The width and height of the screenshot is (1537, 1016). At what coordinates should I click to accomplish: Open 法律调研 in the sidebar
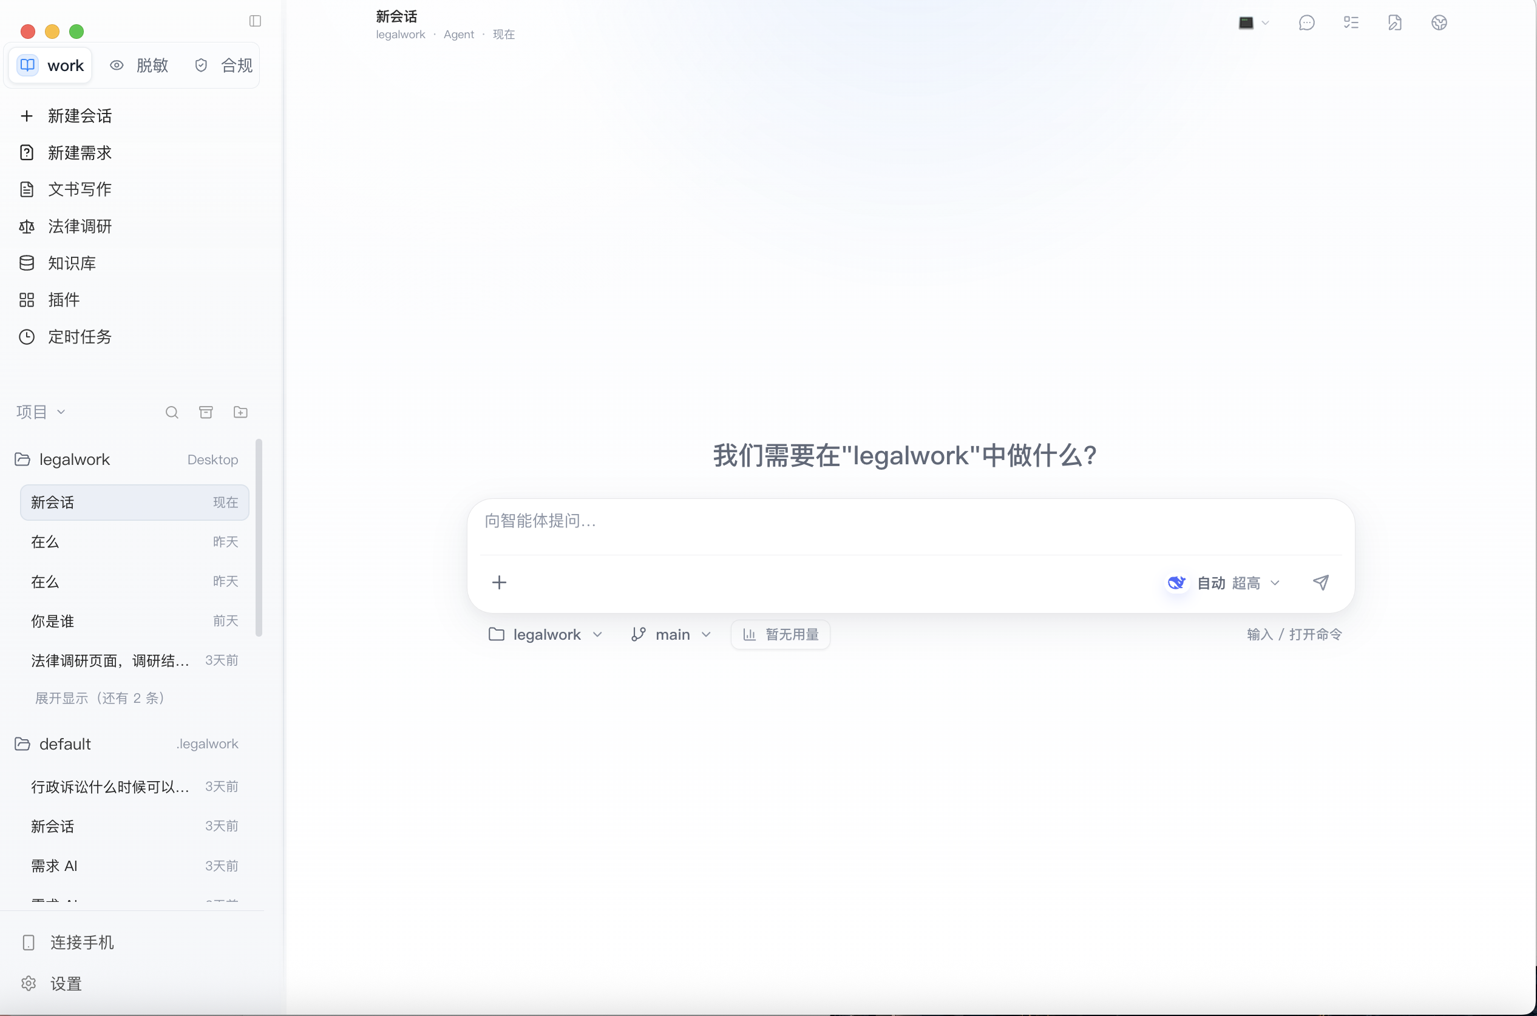(79, 226)
